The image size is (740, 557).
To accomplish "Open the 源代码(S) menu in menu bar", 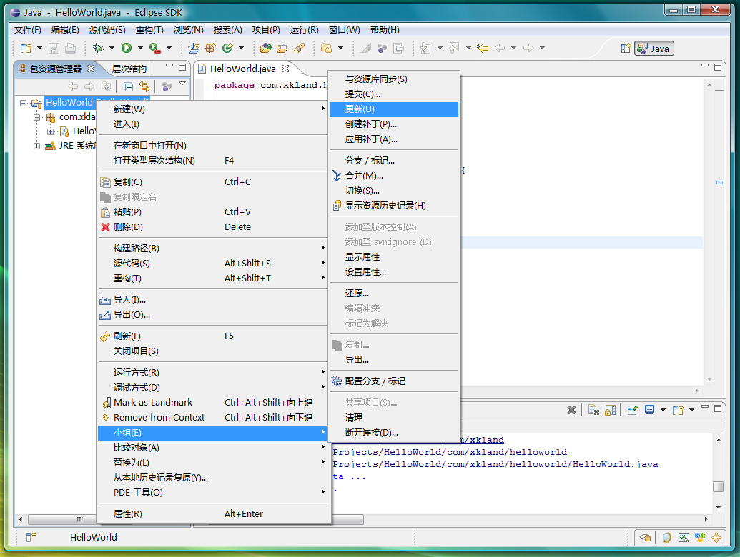I will coord(107,30).
